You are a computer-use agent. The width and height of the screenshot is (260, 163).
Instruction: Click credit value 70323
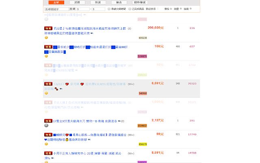click(x=192, y=84)
